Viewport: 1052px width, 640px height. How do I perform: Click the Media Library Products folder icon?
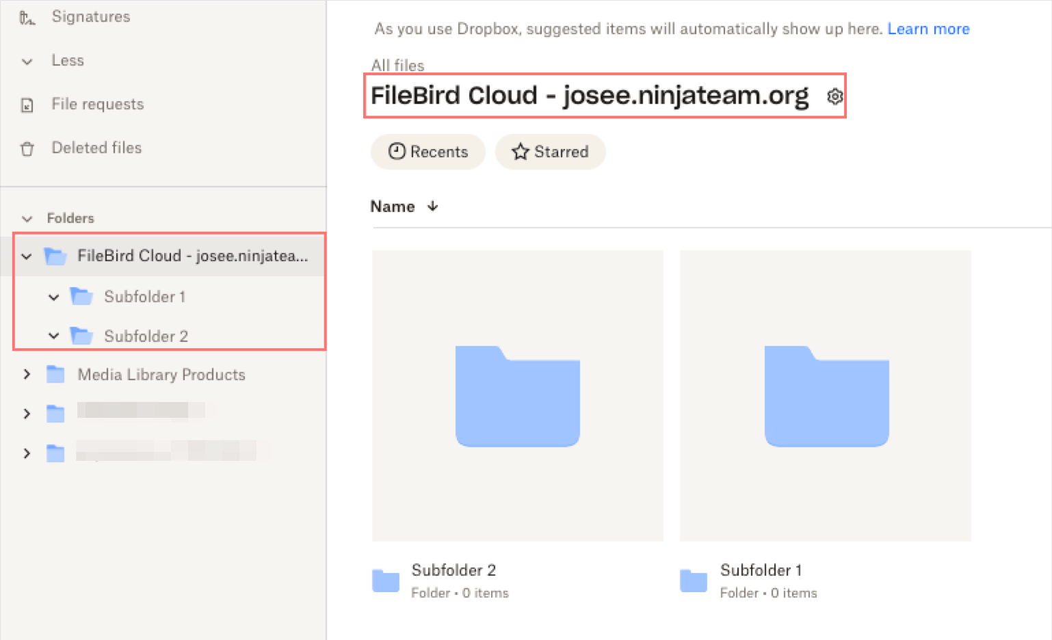point(55,375)
